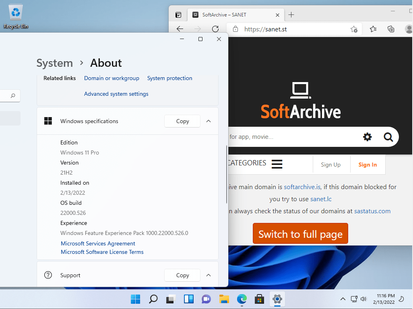Open File Explorer from taskbar
The image size is (413, 309).
pos(224,299)
